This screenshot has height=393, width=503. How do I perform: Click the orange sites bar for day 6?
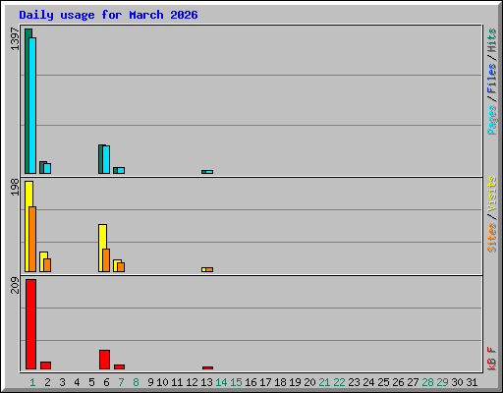[x=106, y=260]
